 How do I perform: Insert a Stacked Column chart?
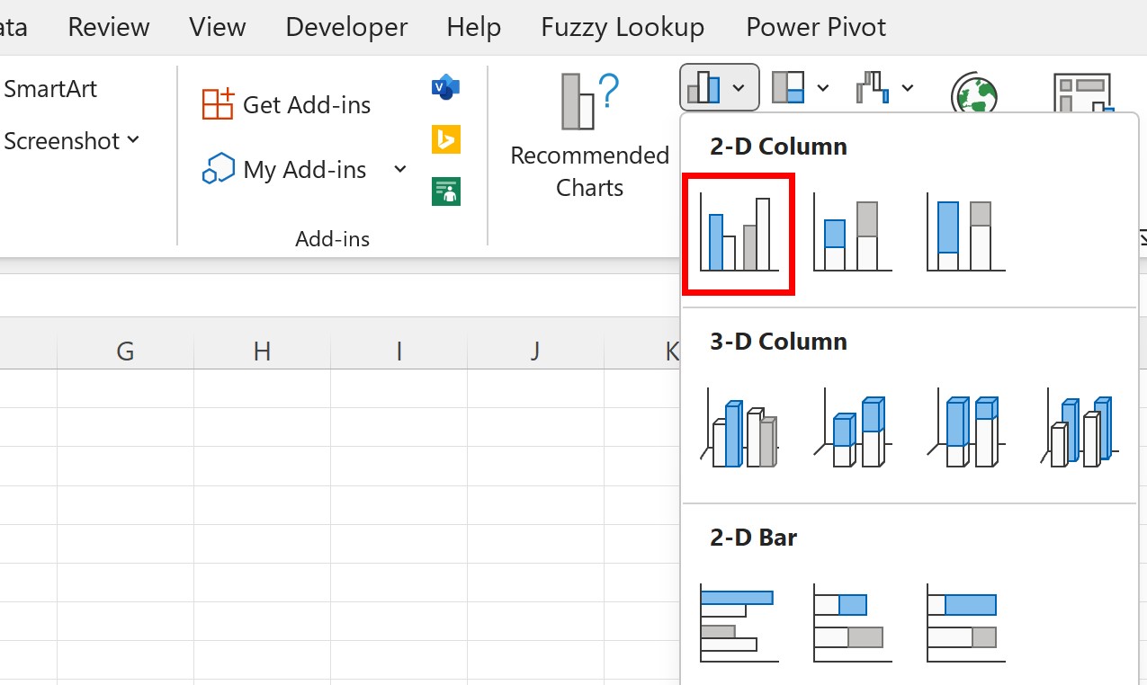[x=851, y=232]
